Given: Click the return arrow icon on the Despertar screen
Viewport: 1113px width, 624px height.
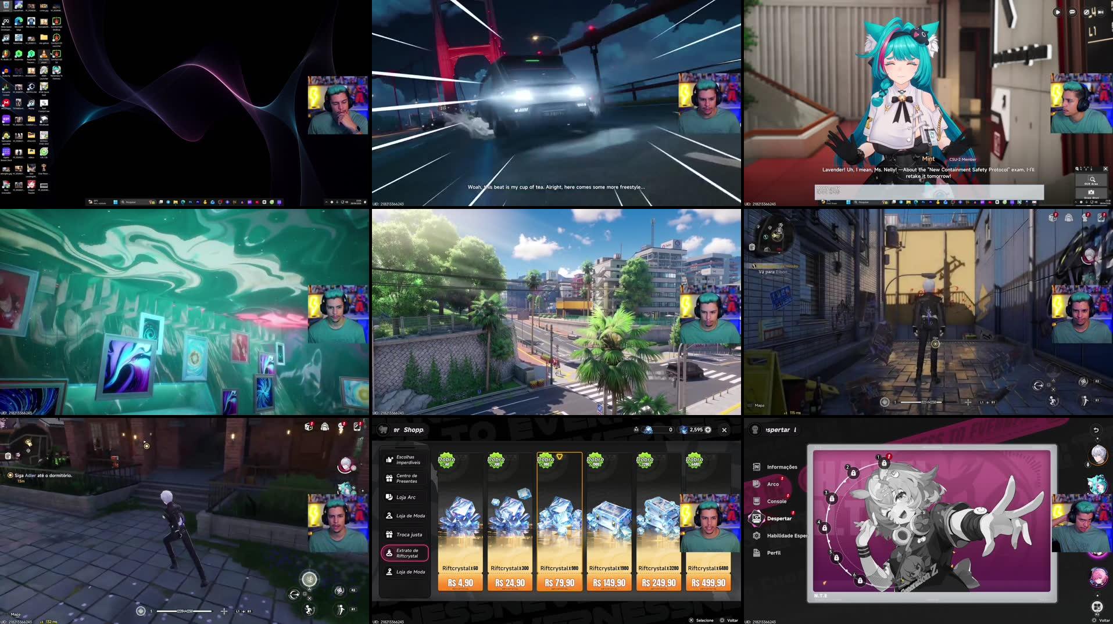Looking at the screenshot, I should (1097, 430).
